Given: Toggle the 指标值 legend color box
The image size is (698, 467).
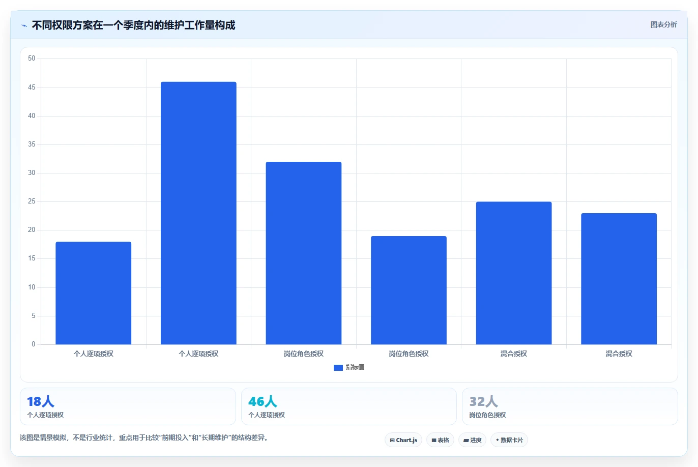Looking at the screenshot, I should click(338, 368).
